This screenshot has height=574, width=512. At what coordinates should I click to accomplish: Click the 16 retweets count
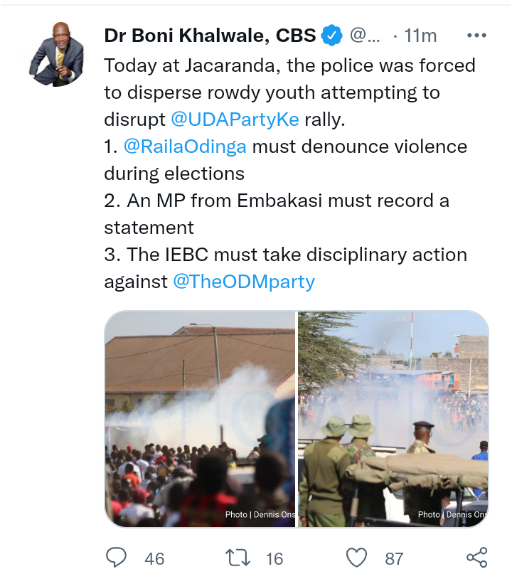tap(274, 558)
